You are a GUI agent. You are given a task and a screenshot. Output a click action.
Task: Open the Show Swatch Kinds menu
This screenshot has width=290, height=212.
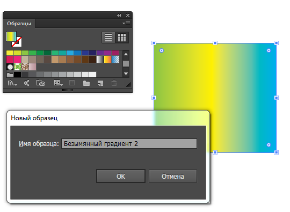coord(58,83)
